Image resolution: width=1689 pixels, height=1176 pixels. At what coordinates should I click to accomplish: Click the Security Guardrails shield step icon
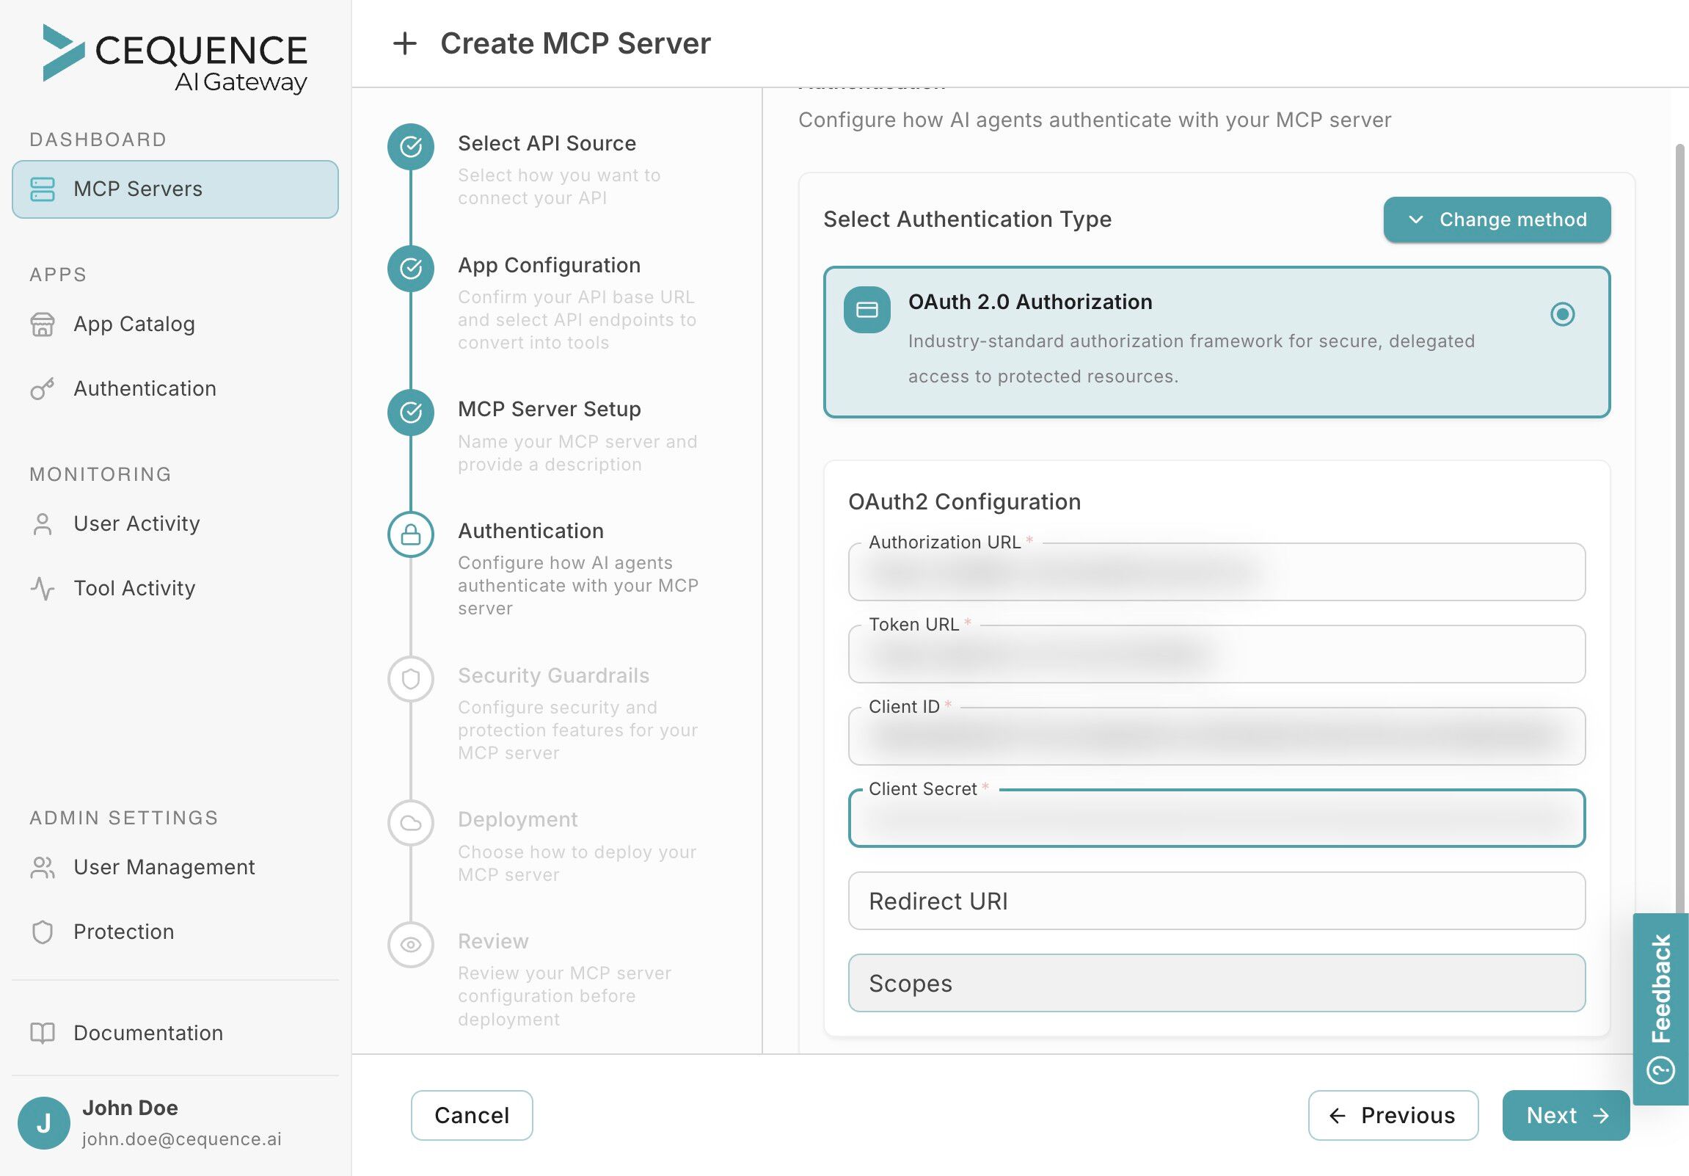410,678
